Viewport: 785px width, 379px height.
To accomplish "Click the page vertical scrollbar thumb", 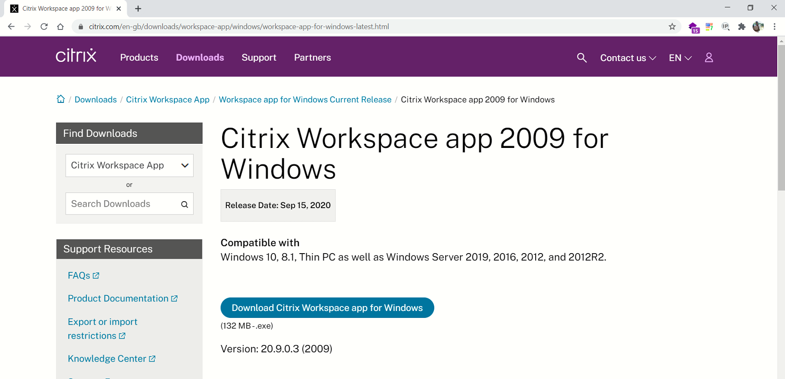I will (x=781, y=118).
